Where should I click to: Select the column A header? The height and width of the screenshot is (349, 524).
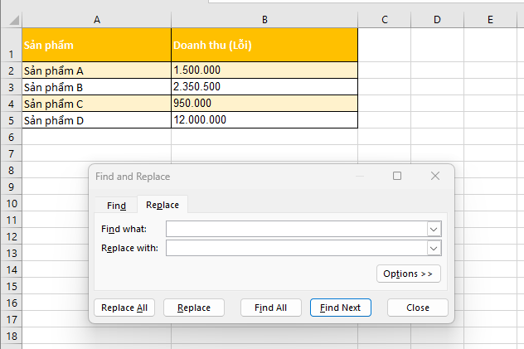click(97, 19)
